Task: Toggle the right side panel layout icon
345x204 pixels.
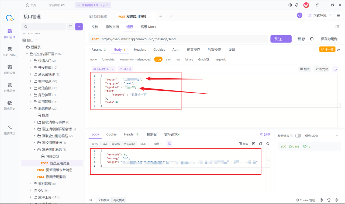Action: (x=337, y=27)
